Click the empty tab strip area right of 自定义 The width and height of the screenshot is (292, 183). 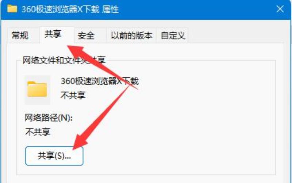click(x=235, y=35)
